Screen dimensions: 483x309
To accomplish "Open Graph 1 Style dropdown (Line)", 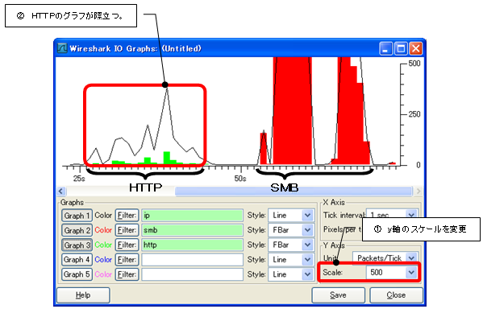I will click(291, 216).
